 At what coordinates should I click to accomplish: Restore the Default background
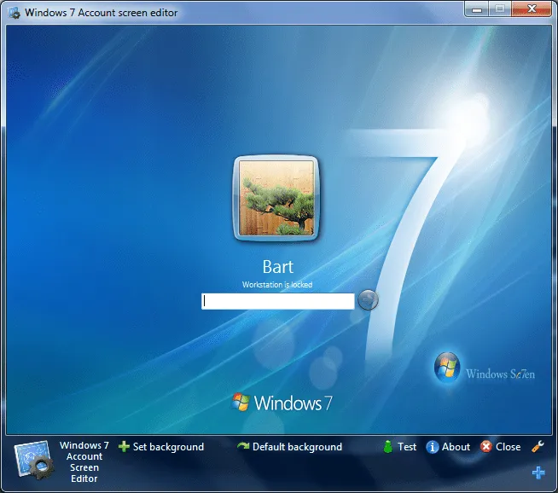pos(290,447)
